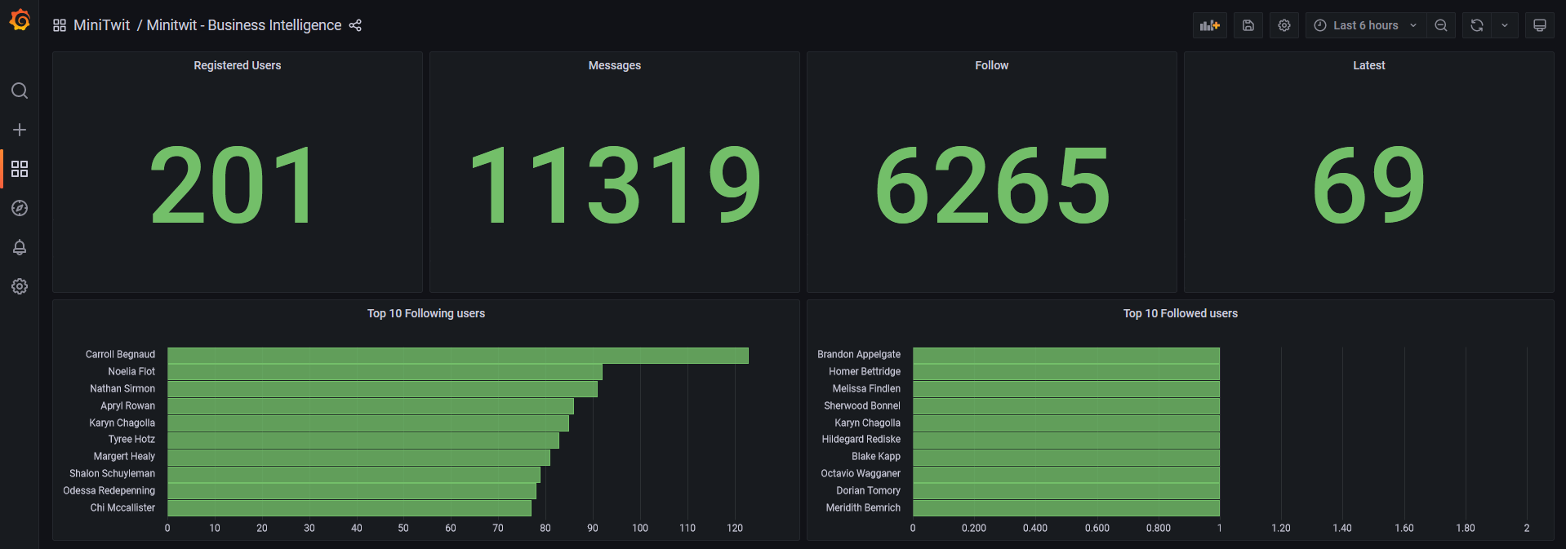The height and width of the screenshot is (549, 1566).
Task: Cycle view mode with monitor icon
Action: coord(1540,25)
